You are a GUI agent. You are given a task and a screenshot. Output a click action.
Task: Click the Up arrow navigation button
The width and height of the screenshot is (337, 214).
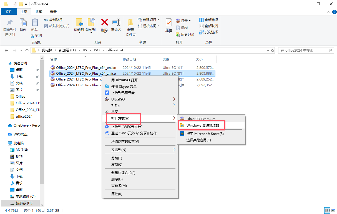click(x=27, y=51)
